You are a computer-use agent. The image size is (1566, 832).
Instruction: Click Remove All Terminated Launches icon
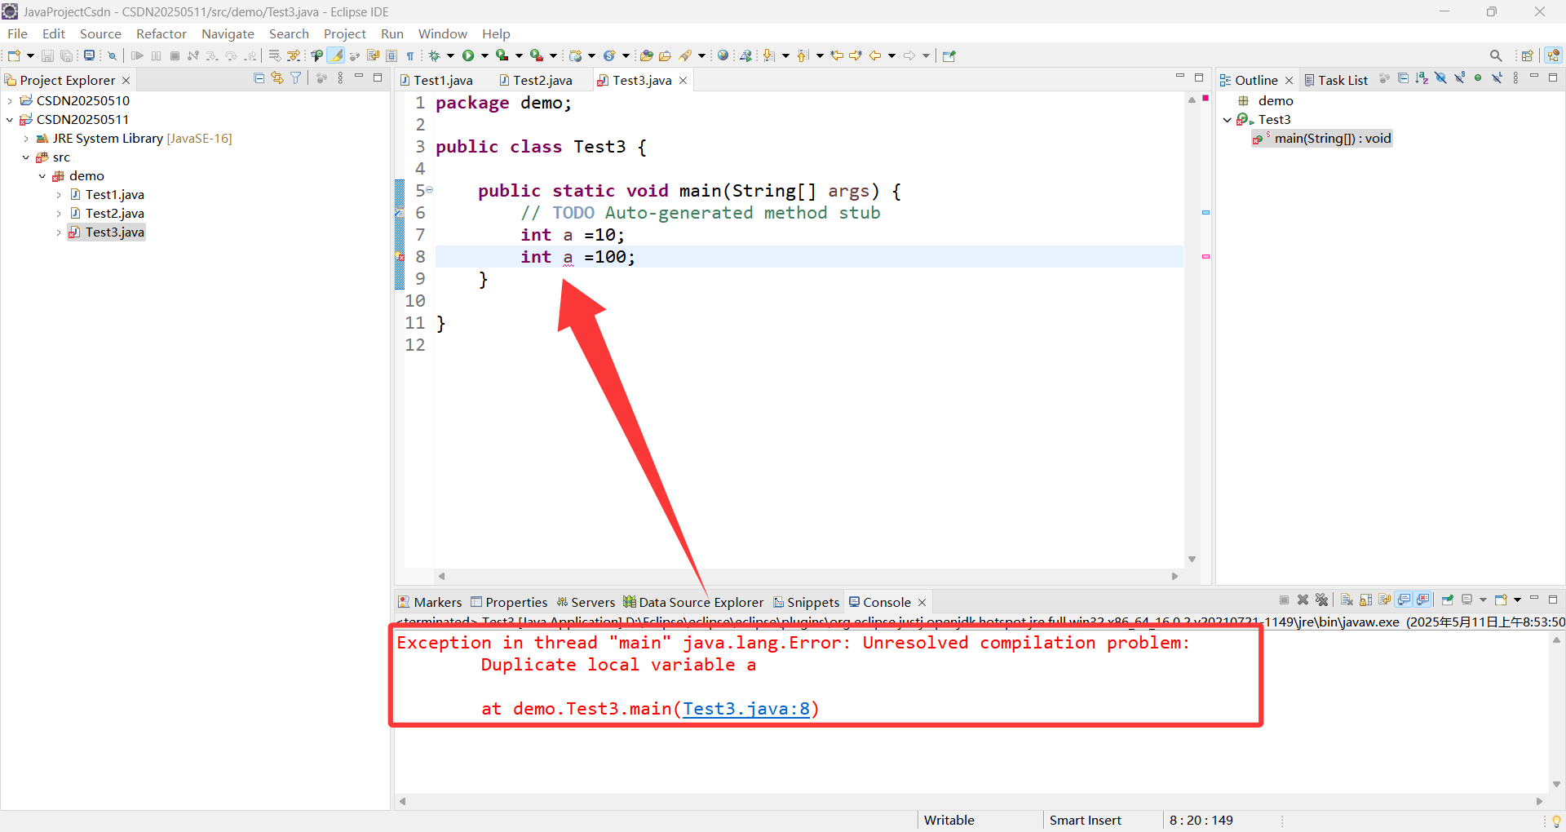(x=1322, y=600)
